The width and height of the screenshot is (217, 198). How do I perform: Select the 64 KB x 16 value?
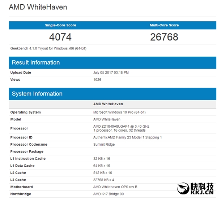tap(102, 166)
